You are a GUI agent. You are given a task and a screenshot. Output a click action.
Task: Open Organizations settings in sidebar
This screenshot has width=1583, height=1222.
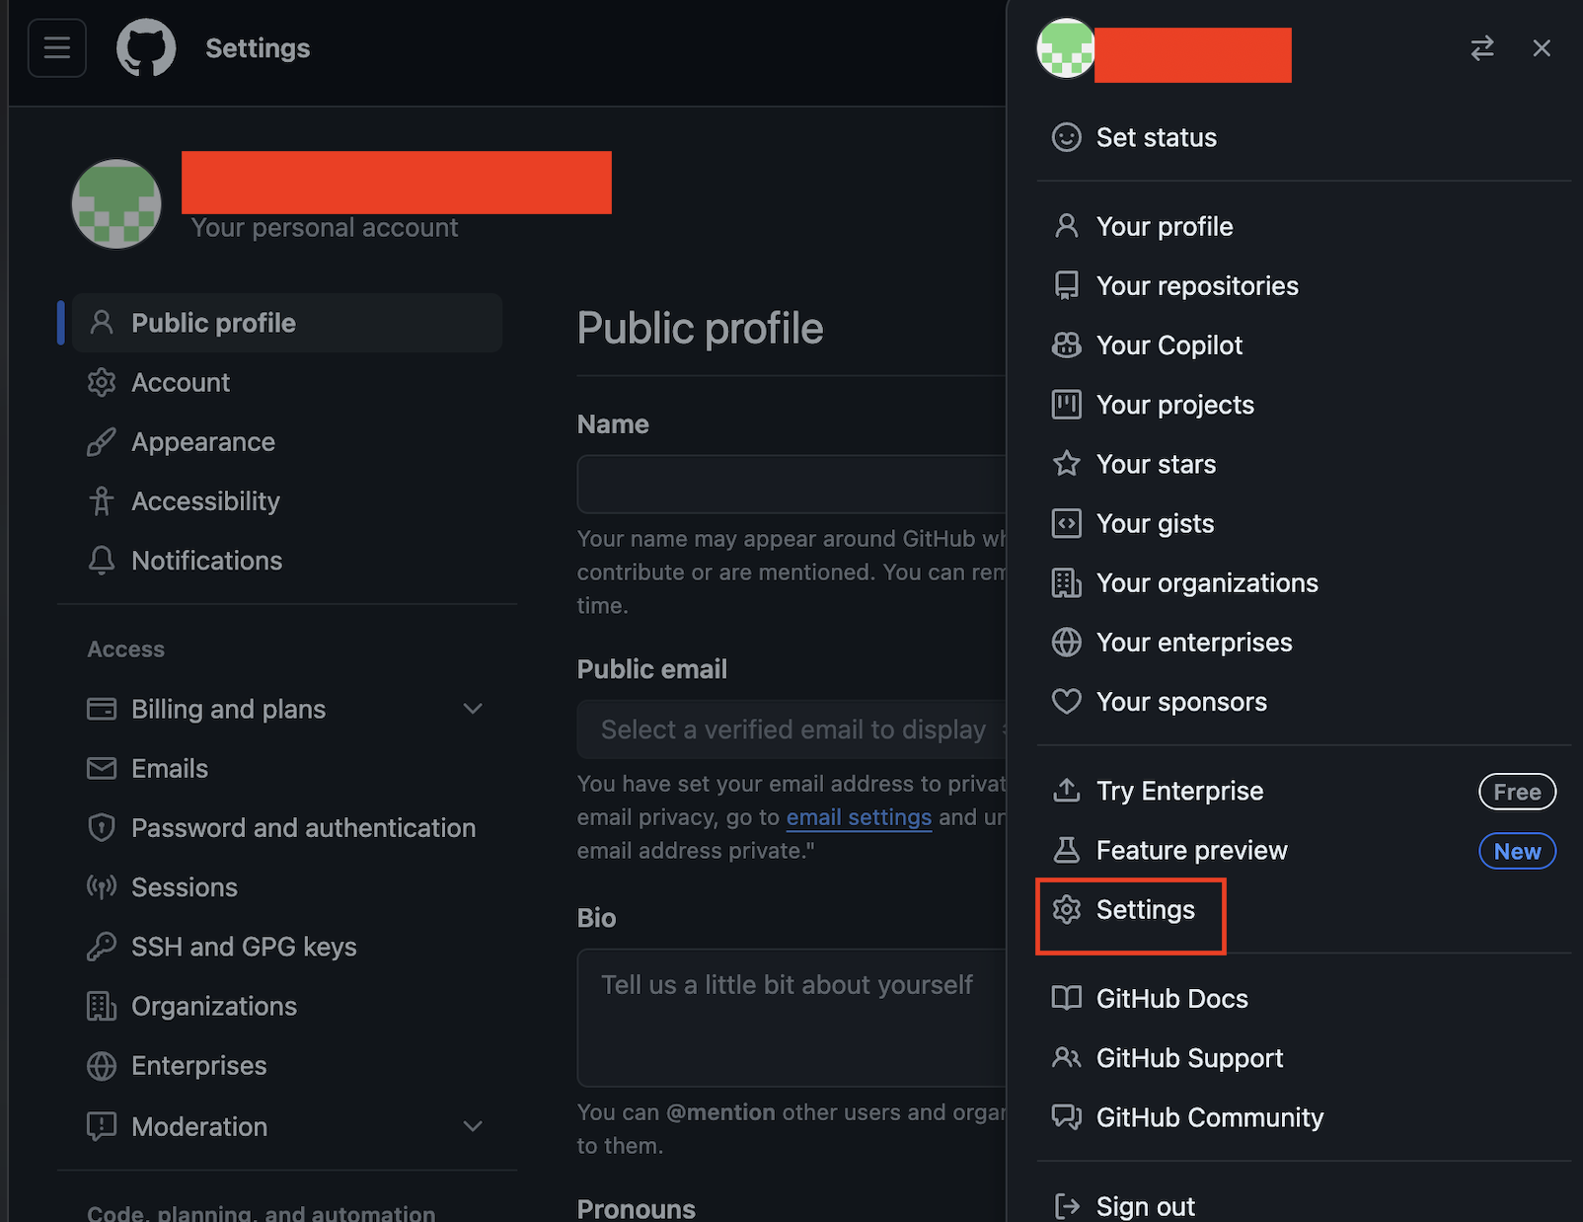287,1006
